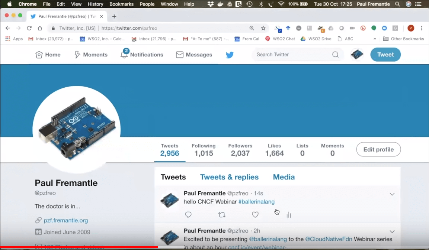Bookmark this page with the star icon
This screenshot has height=250, width=429.
(263, 28)
